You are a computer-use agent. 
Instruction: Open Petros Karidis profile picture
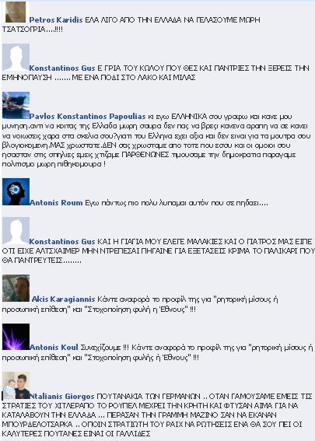point(16,12)
